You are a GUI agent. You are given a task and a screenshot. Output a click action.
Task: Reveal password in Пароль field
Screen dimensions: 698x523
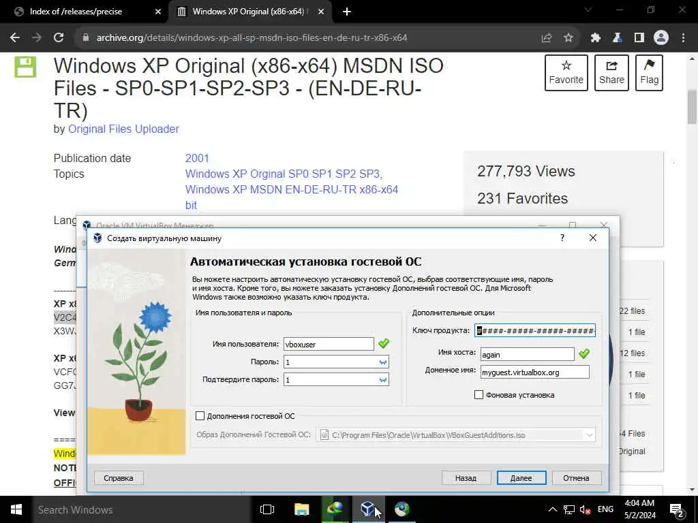click(383, 362)
